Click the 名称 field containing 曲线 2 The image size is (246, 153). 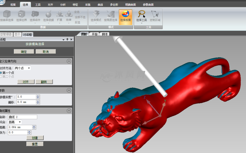(x=23, y=117)
